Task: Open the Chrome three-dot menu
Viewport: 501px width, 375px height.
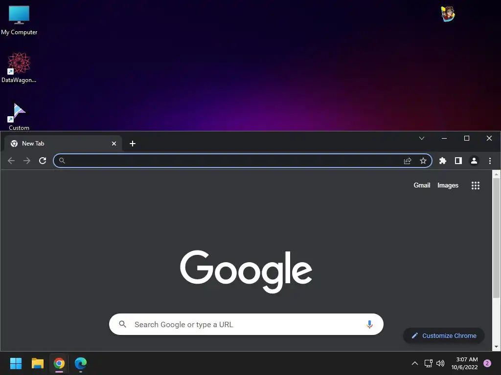Action: 490,161
